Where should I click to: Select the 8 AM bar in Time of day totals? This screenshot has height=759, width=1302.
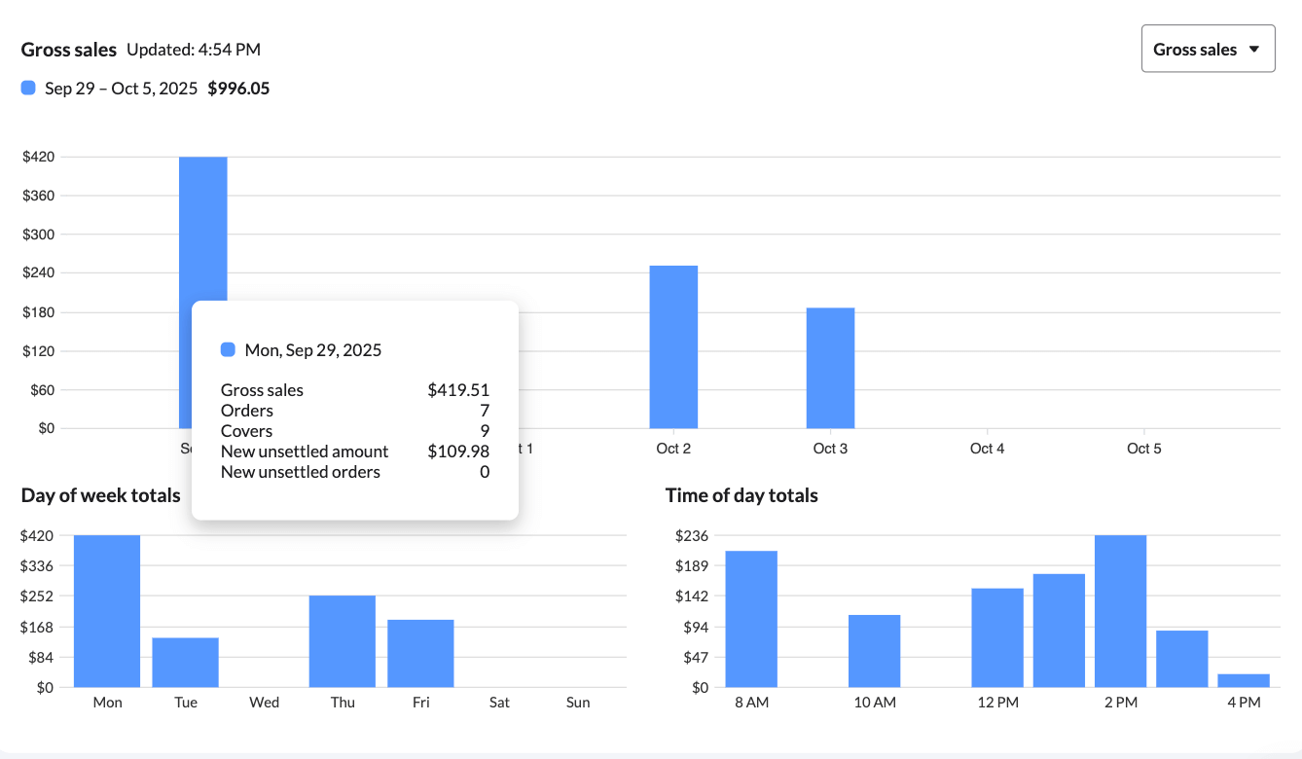[751, 619]
